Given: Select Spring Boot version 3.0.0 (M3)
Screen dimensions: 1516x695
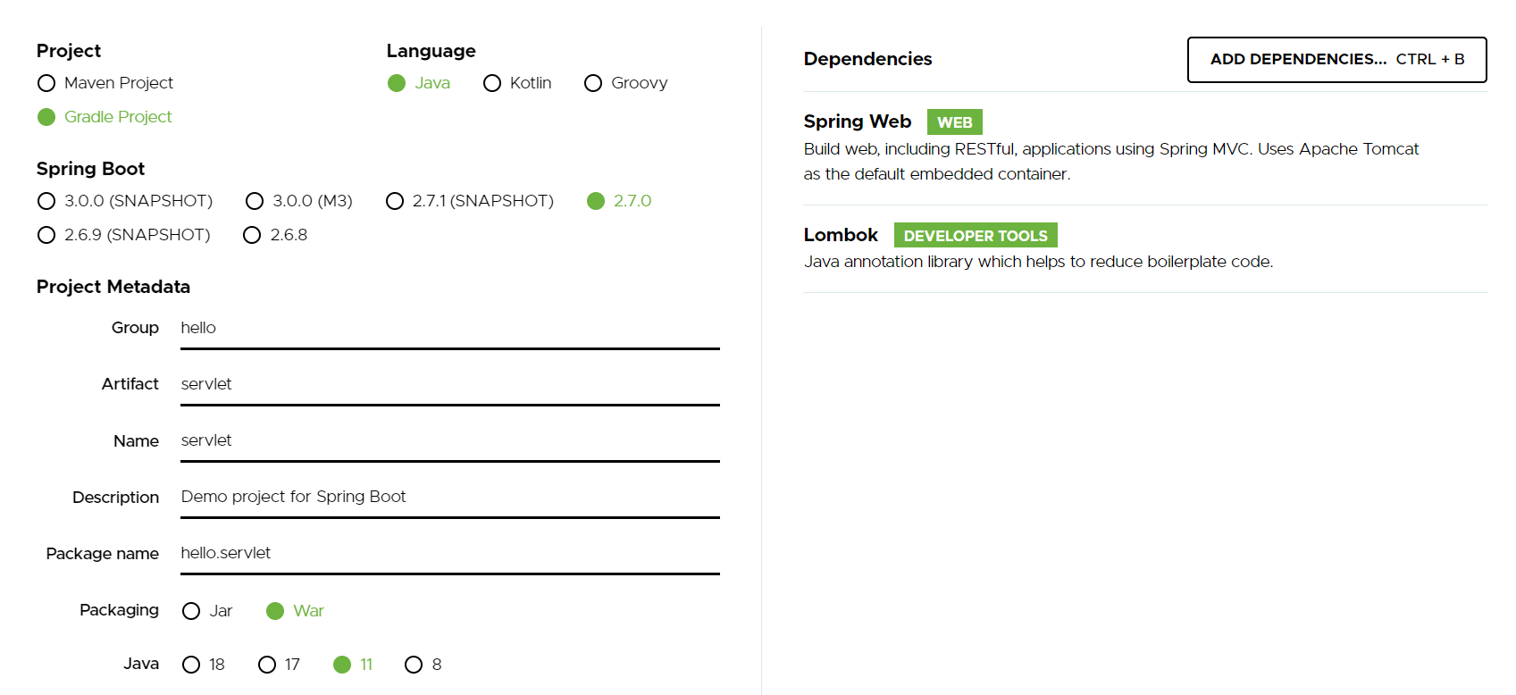Looking at the screenshot, I should coord(299,201).
